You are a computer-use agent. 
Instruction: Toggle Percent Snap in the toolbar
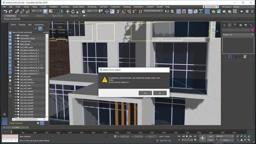pyautogui.click(x=129, y=12)
